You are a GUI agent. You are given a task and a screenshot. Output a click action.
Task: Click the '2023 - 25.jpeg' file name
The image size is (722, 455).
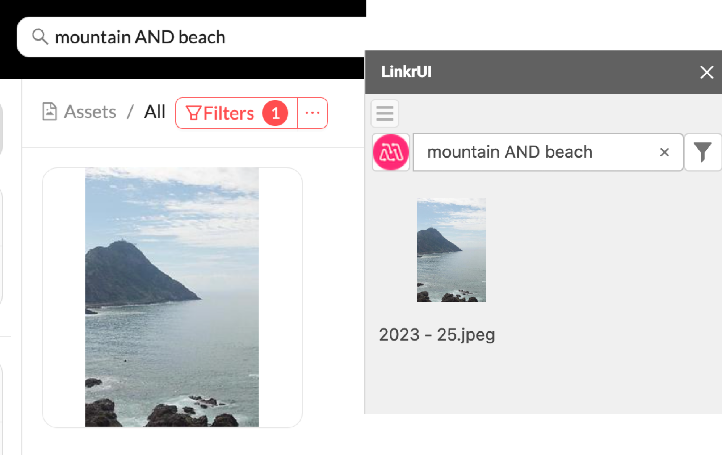437,335
